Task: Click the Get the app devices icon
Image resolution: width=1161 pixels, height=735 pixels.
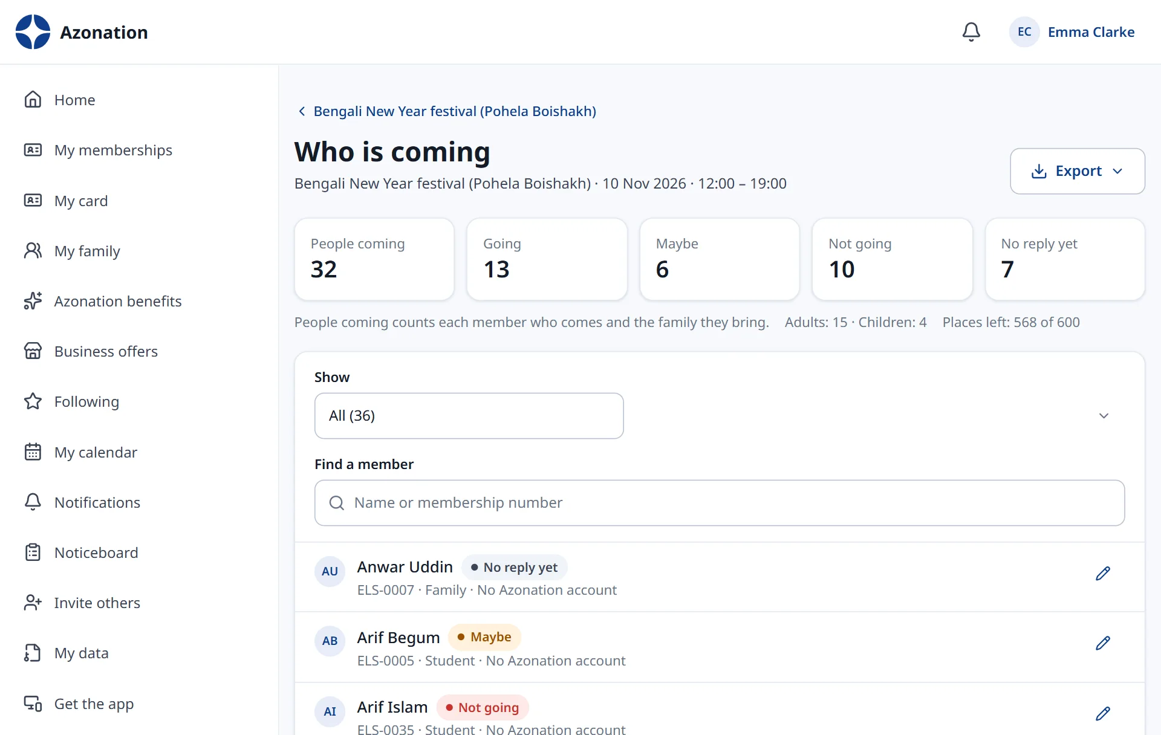Action: click(33, 704)
